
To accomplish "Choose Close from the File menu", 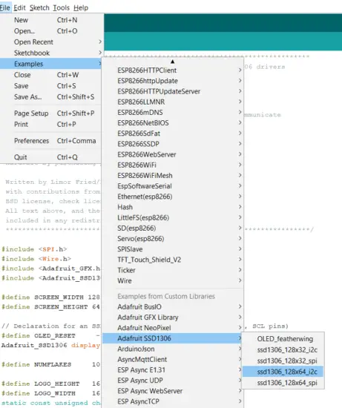I will pyautogui.click(x=51, y=75).
